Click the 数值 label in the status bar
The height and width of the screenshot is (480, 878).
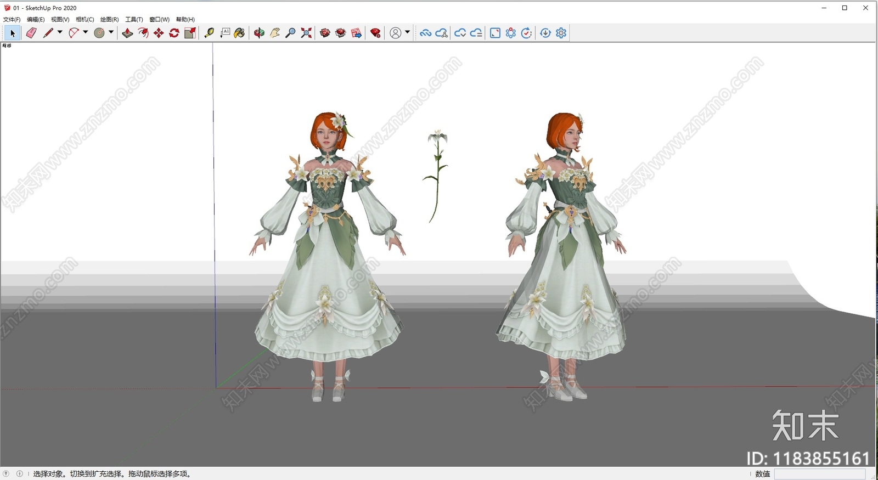(763, 474)
